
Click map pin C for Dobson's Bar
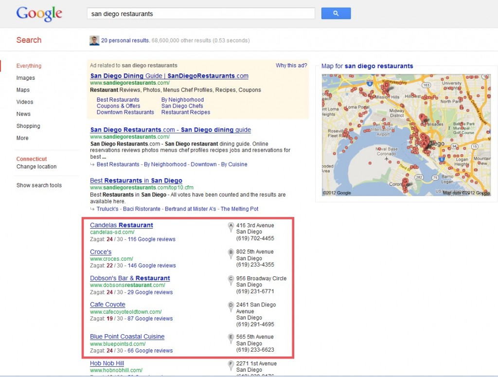231,279
